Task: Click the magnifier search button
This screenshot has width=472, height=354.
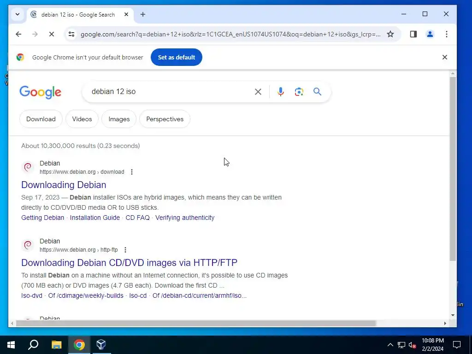Action: pyautogui.click(x=317, y=92)
